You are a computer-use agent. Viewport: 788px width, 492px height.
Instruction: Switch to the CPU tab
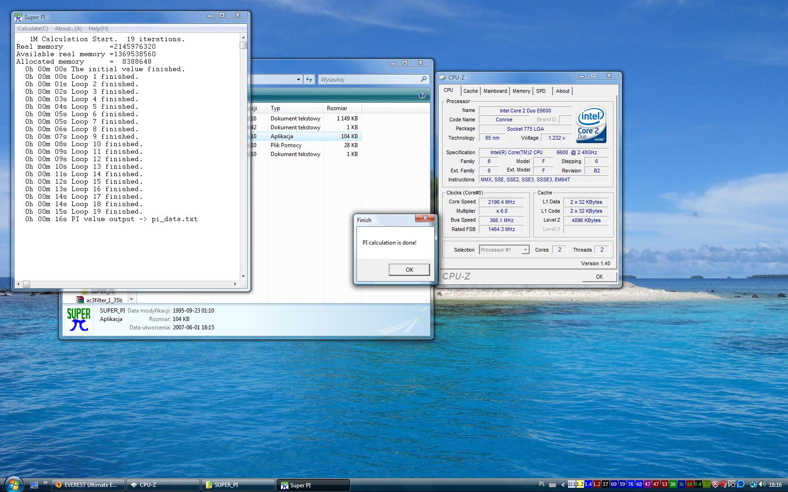point(449,90)
